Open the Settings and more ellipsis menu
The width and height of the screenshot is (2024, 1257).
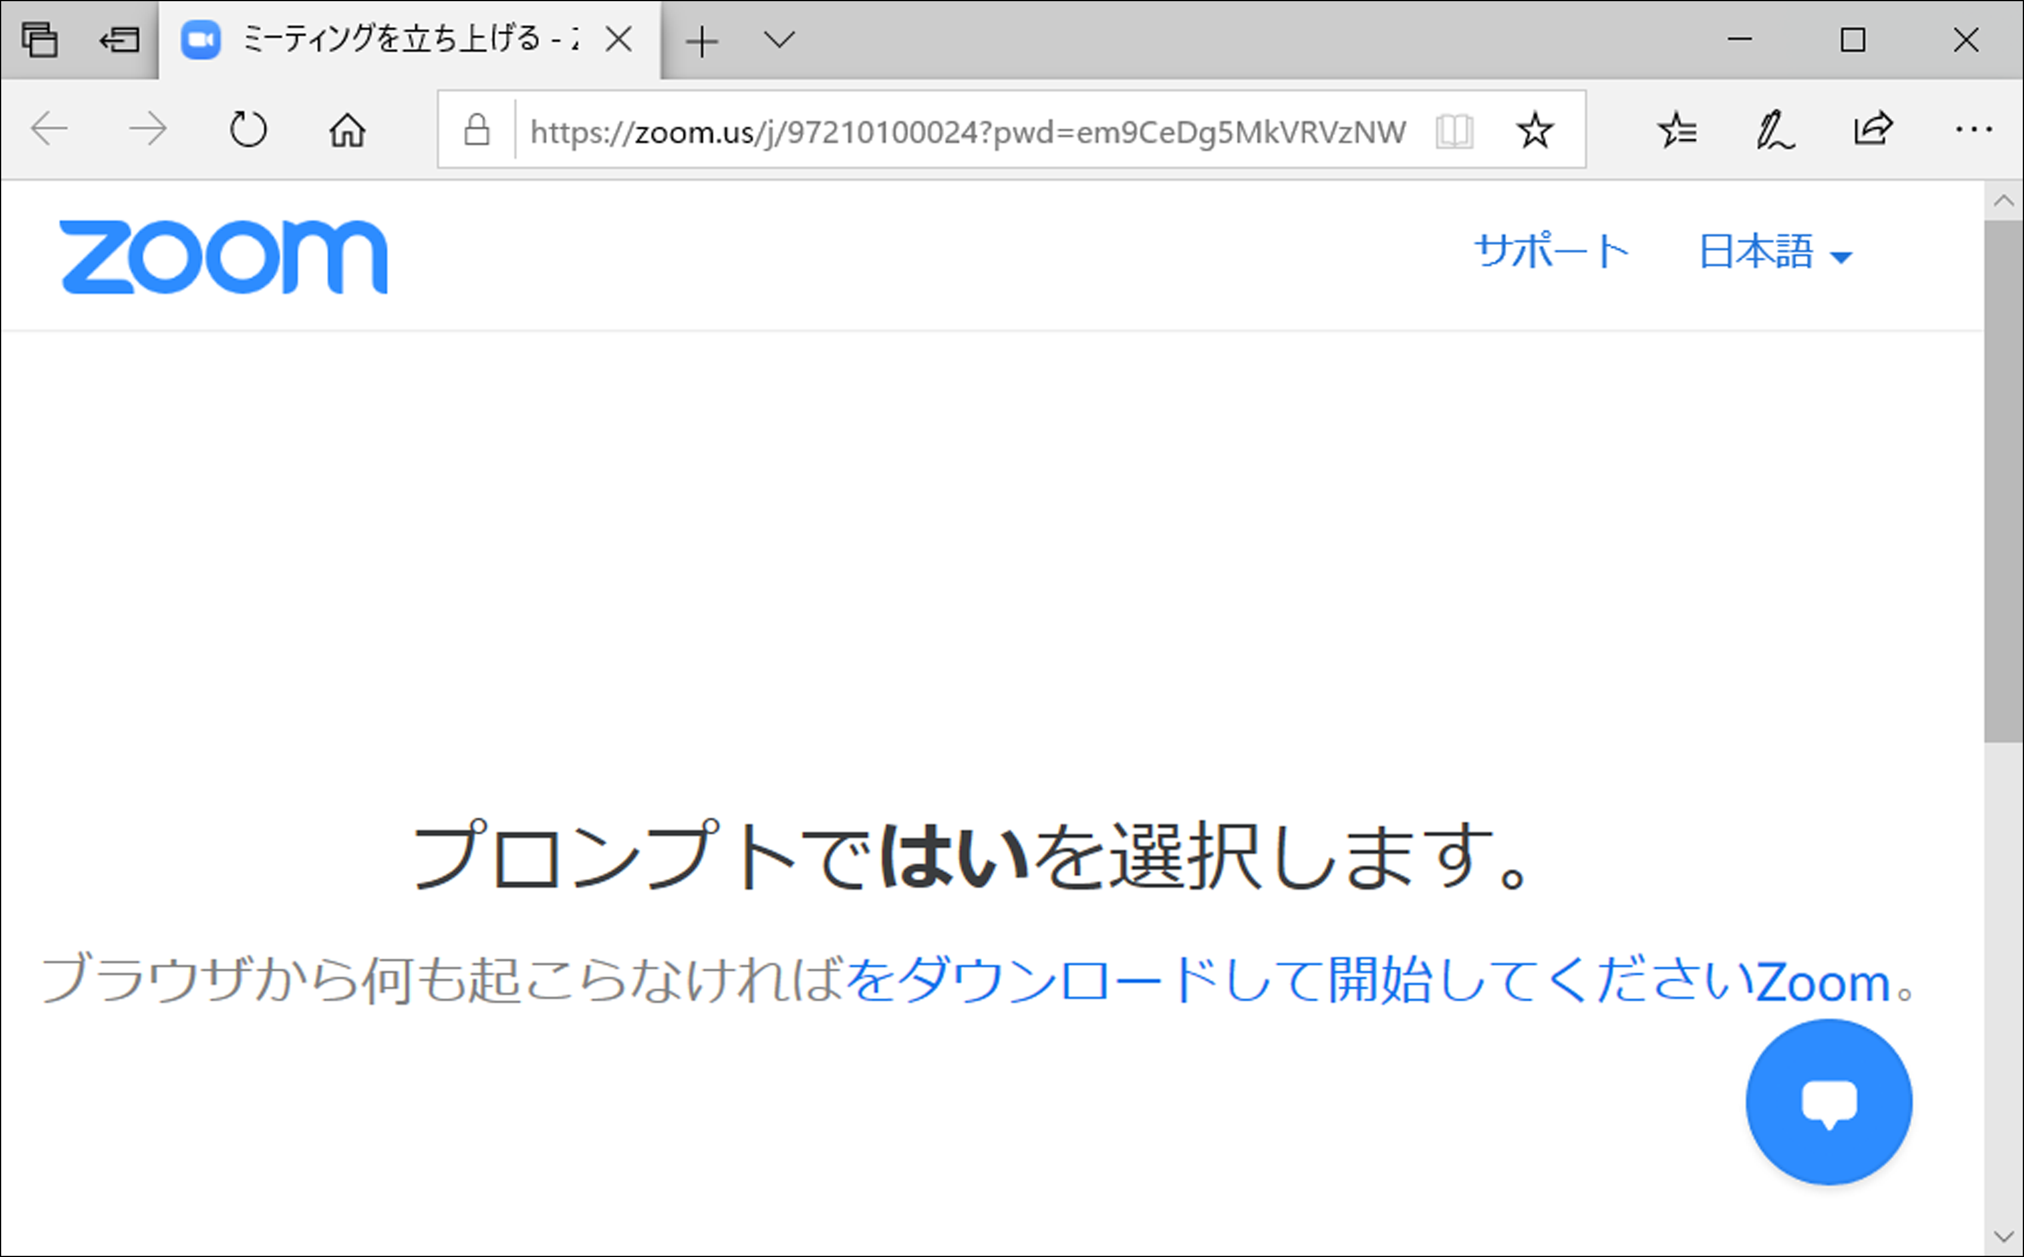[x=1973, y=130]
